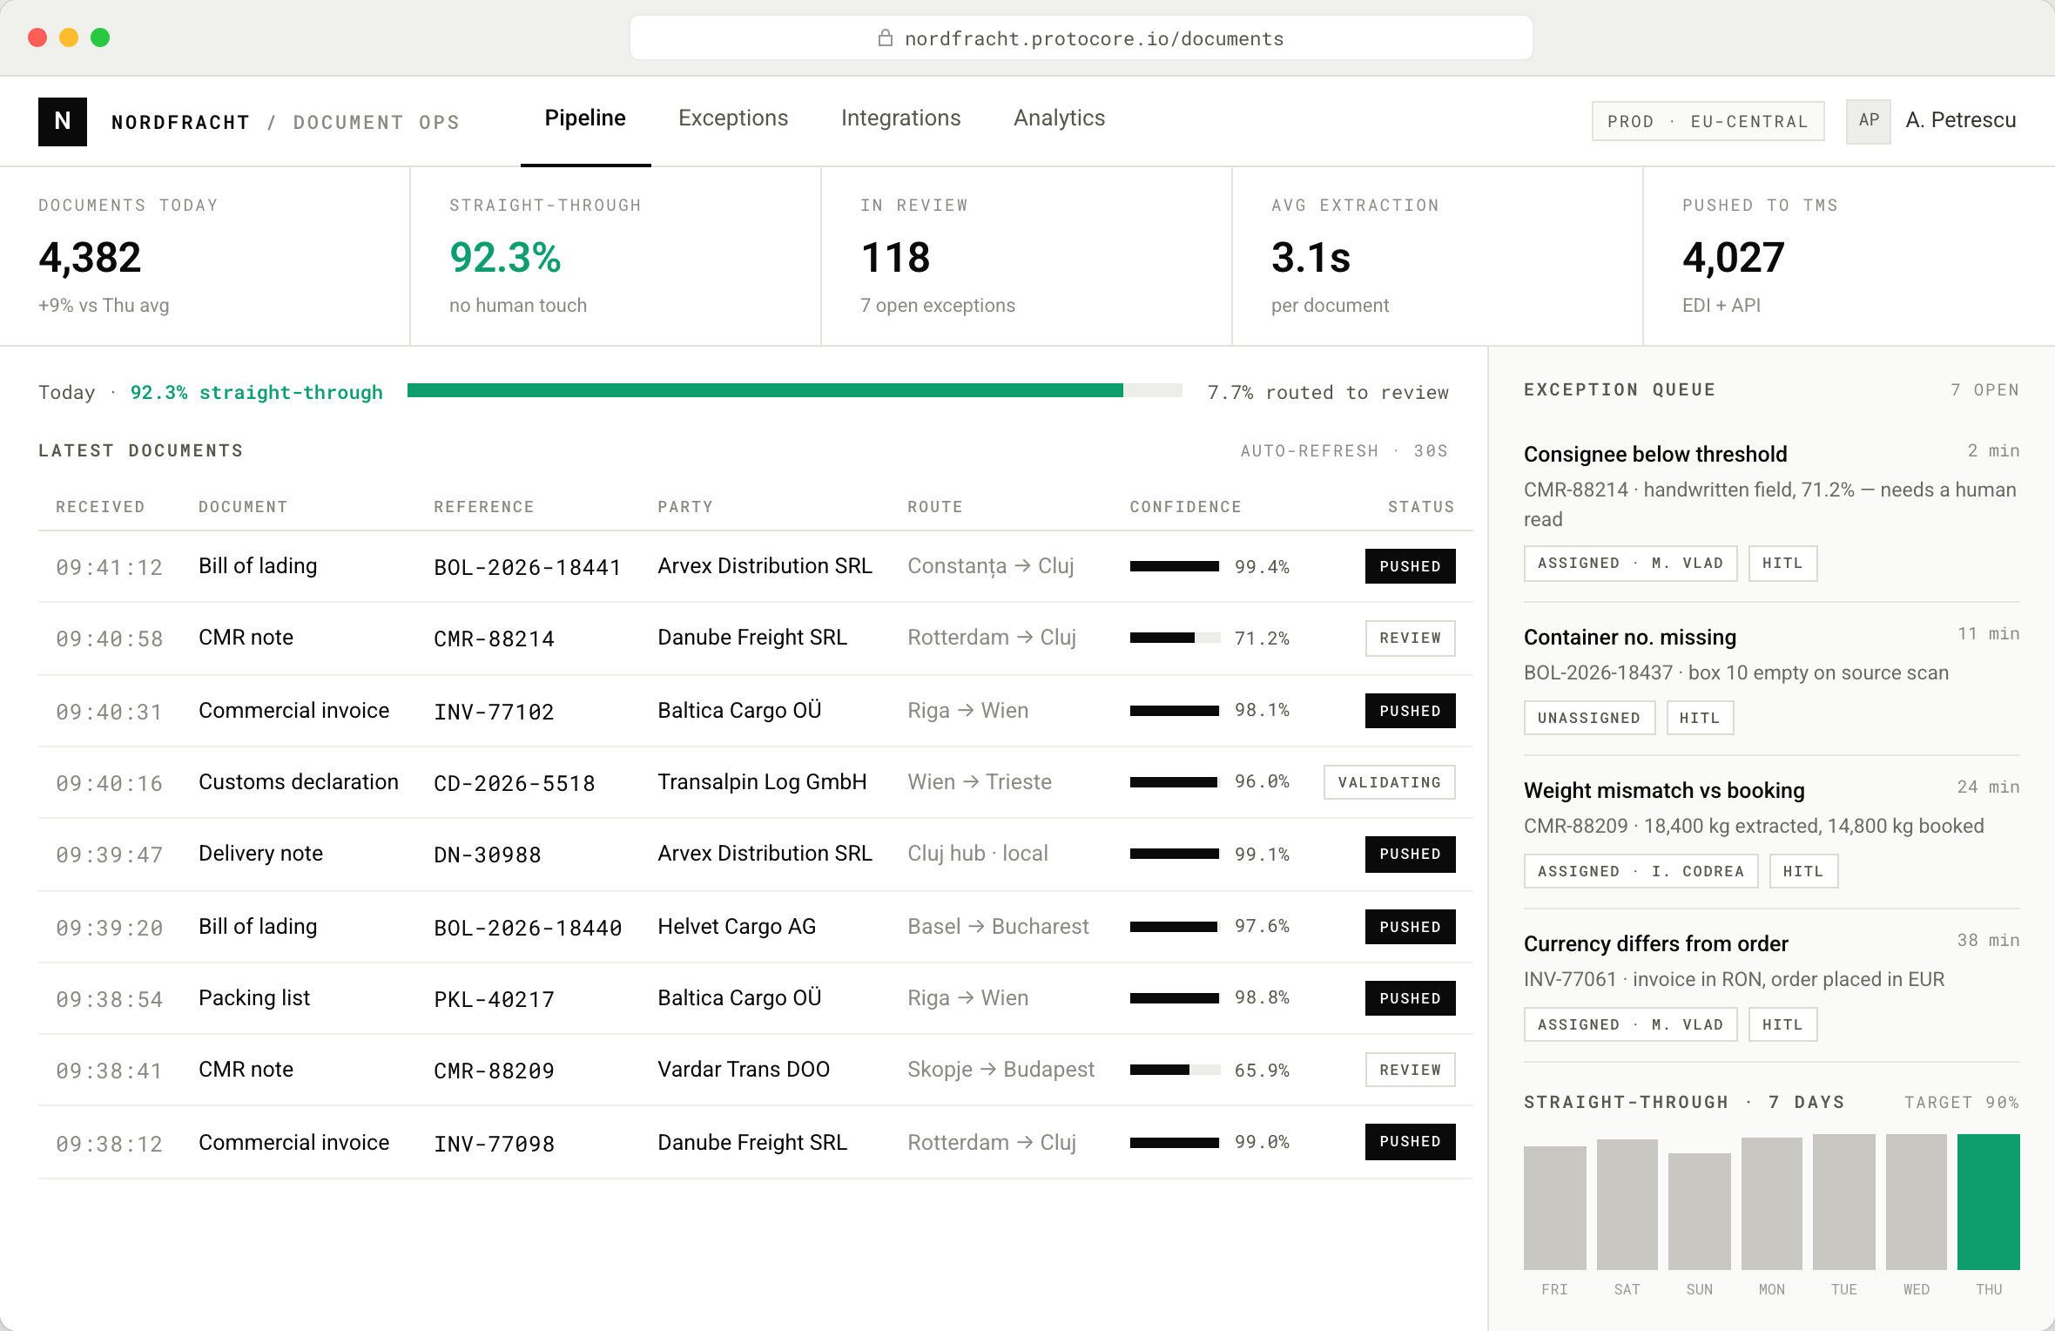Click the PUSHED status for BOL-2026-18441
The height and width of the screenshot is (1331, 2055).
[1410, 566]
